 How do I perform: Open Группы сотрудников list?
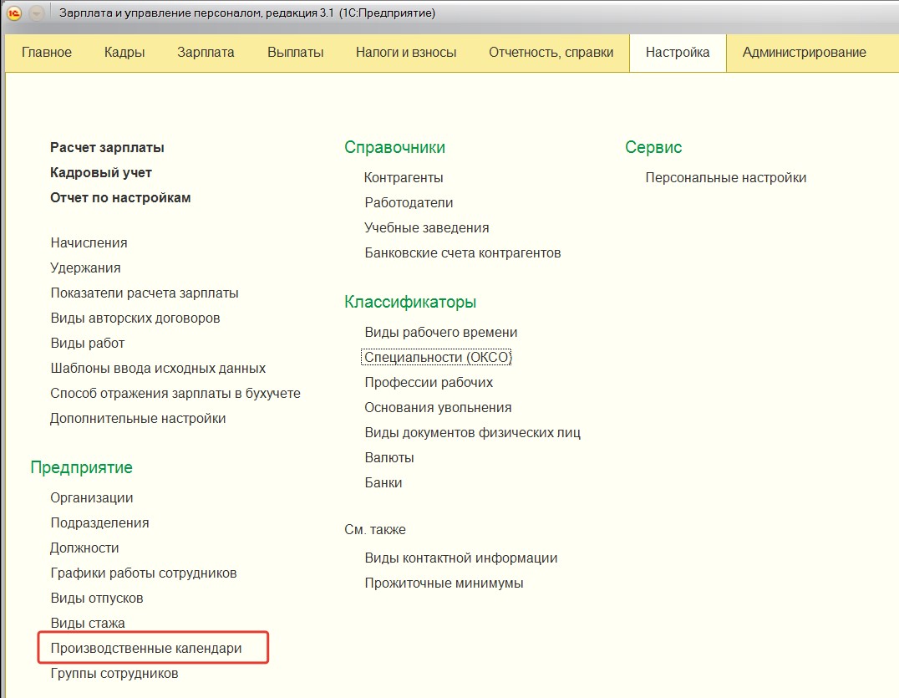[x=114, y=673]
